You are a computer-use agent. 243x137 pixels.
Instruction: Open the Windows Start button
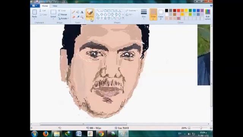click(35, 134)
